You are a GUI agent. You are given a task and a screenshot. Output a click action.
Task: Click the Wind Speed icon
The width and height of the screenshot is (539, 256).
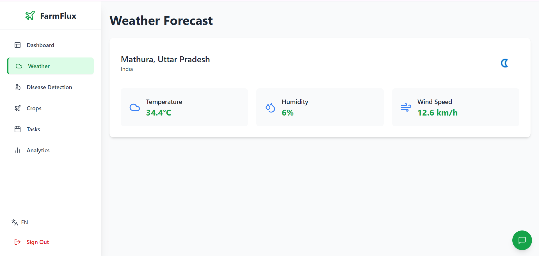[x=406, y=107]
